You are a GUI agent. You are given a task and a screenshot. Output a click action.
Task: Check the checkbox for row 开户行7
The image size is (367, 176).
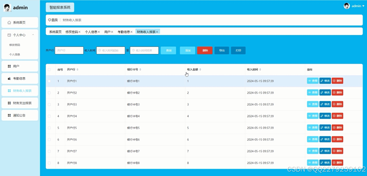tap(49, 151)
